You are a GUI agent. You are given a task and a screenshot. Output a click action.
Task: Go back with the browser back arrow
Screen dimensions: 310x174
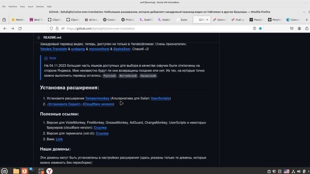[x=5, y=29]
